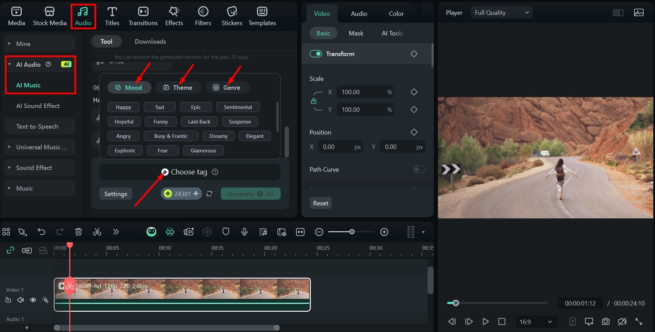The width and height of the screenshot is (655, 332).
Task: Open the Media library tab
Action: click(17, 16)
